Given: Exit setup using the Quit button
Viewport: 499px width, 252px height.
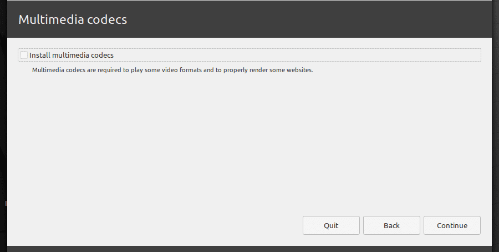Looking at the screenshot, I should 331,225.
